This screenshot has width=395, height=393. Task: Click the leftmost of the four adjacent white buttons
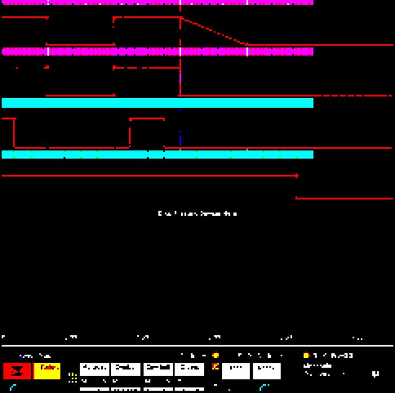click(95, 369)
